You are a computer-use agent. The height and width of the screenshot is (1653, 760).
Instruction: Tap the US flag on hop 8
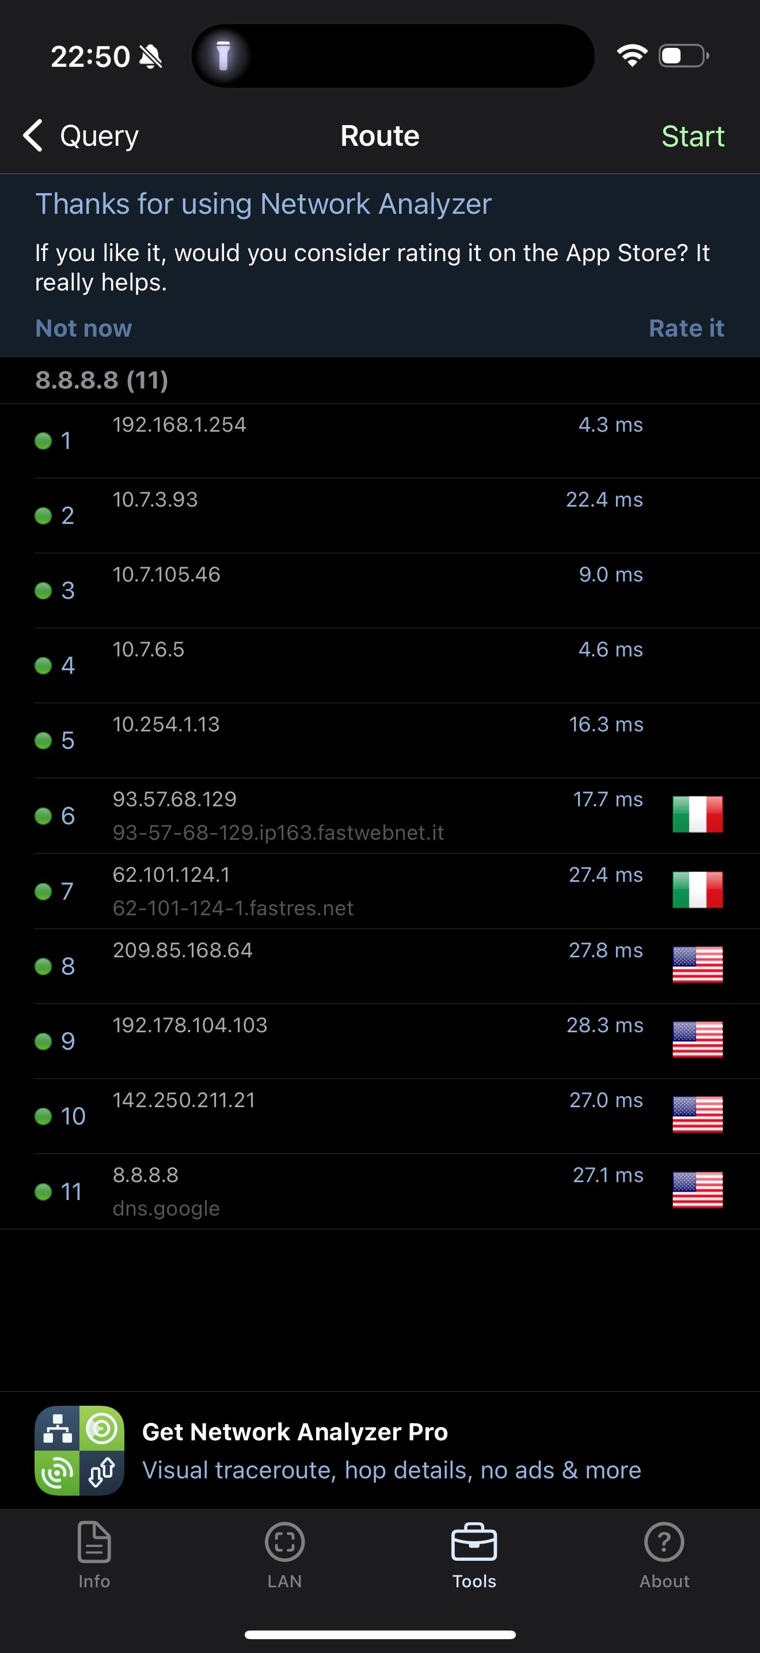697,964
